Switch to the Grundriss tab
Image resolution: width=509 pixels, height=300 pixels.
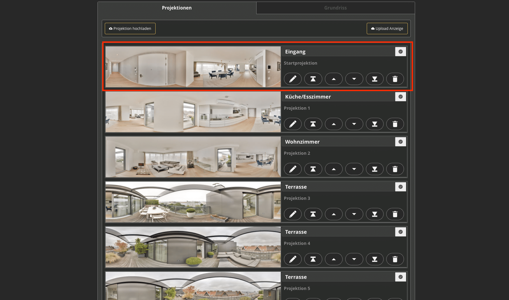coord(335,8)
